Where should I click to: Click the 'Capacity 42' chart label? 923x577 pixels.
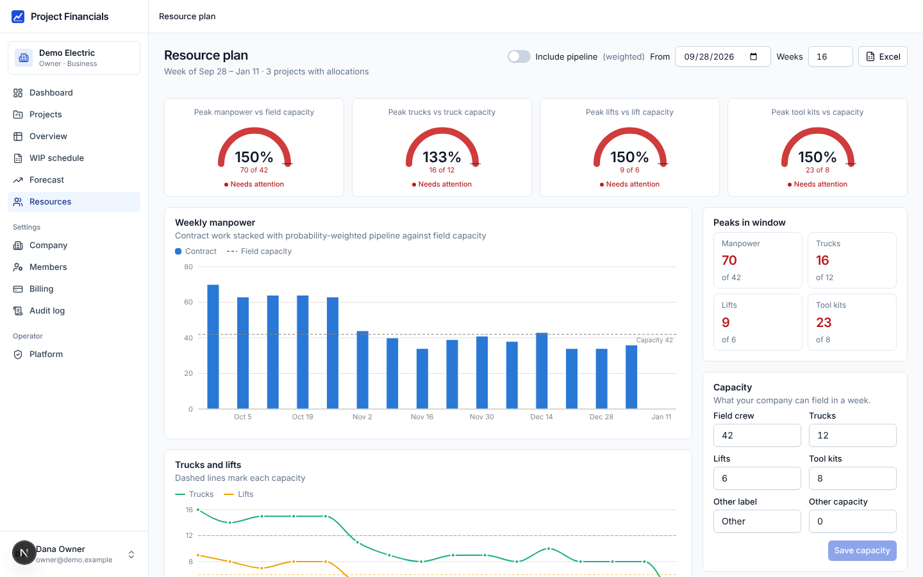[654, 340]
